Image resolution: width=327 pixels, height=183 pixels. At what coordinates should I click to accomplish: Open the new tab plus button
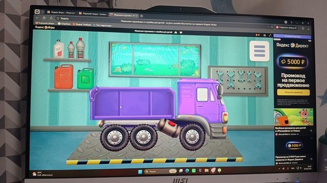pyautogui.click(x=142, y=16)
